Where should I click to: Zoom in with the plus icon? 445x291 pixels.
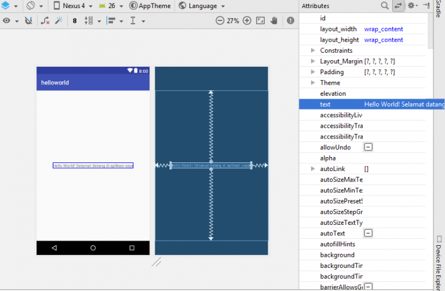point(247,21)
